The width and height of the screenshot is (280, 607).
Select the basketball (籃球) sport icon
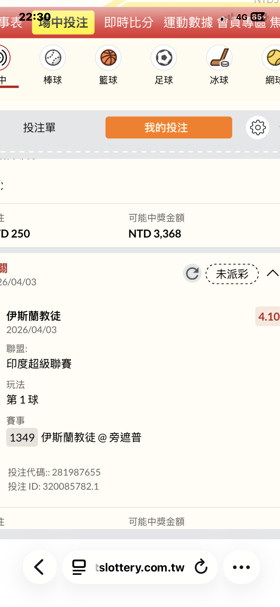click(108, 58)
